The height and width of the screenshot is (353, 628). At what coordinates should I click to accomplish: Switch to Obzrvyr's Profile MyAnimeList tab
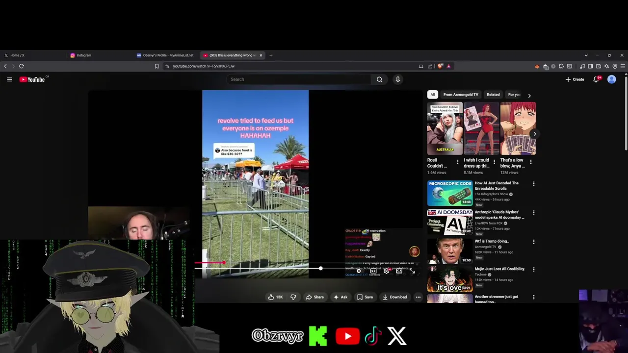pyautogui.click(x=166, y=55)
